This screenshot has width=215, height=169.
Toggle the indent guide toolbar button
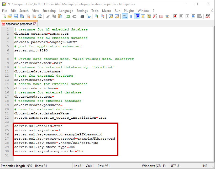point(137,16)
